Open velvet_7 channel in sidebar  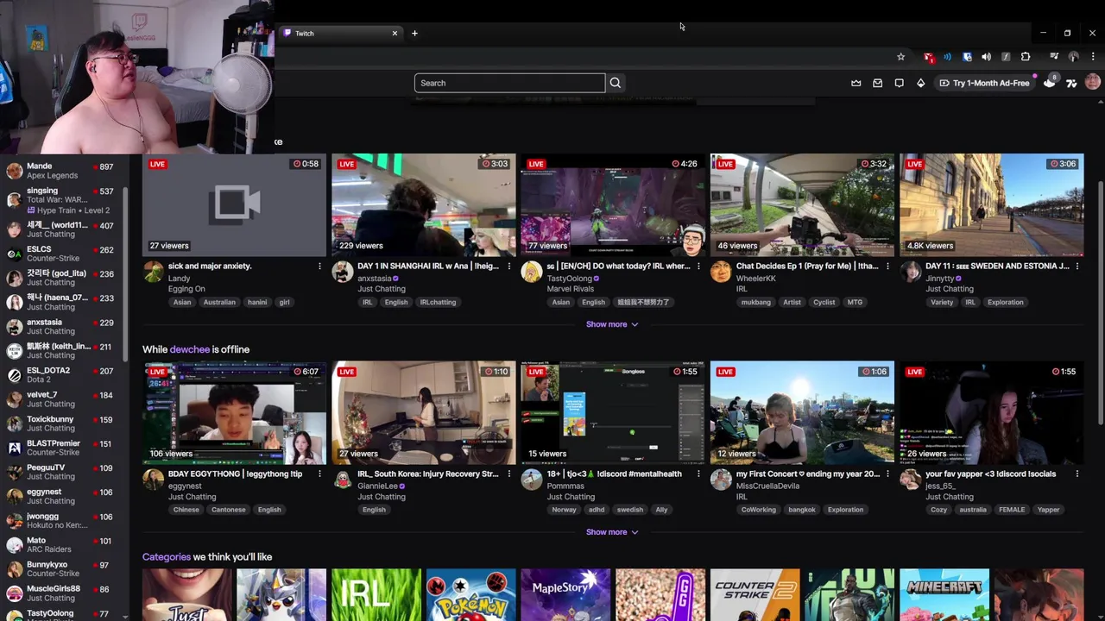[62, 399]
